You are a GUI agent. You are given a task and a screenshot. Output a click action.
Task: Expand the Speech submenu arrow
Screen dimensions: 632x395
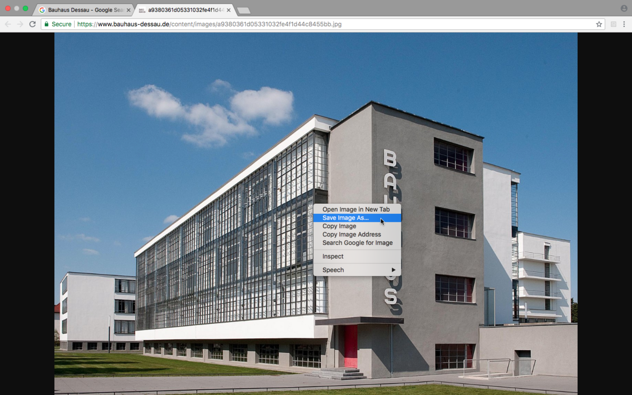click(393, 270)
